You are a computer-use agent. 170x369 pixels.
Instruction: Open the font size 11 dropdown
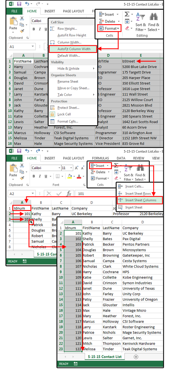71,168
